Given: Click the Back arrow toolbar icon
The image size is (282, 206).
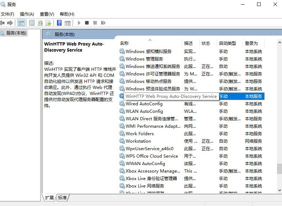Looking at the screenshot, I should pos(3,23).
